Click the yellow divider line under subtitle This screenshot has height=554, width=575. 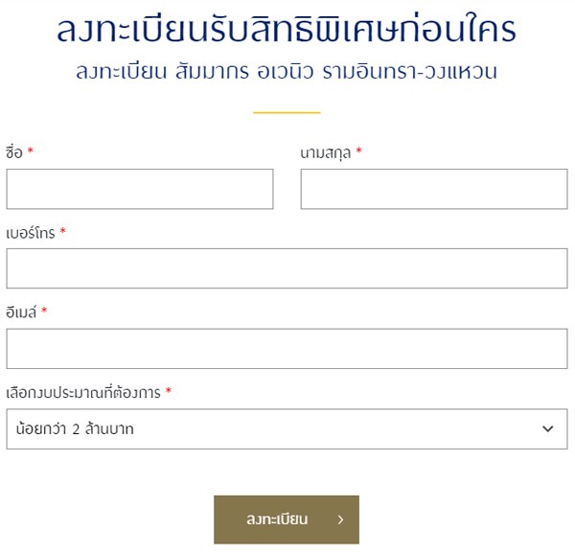287,112
